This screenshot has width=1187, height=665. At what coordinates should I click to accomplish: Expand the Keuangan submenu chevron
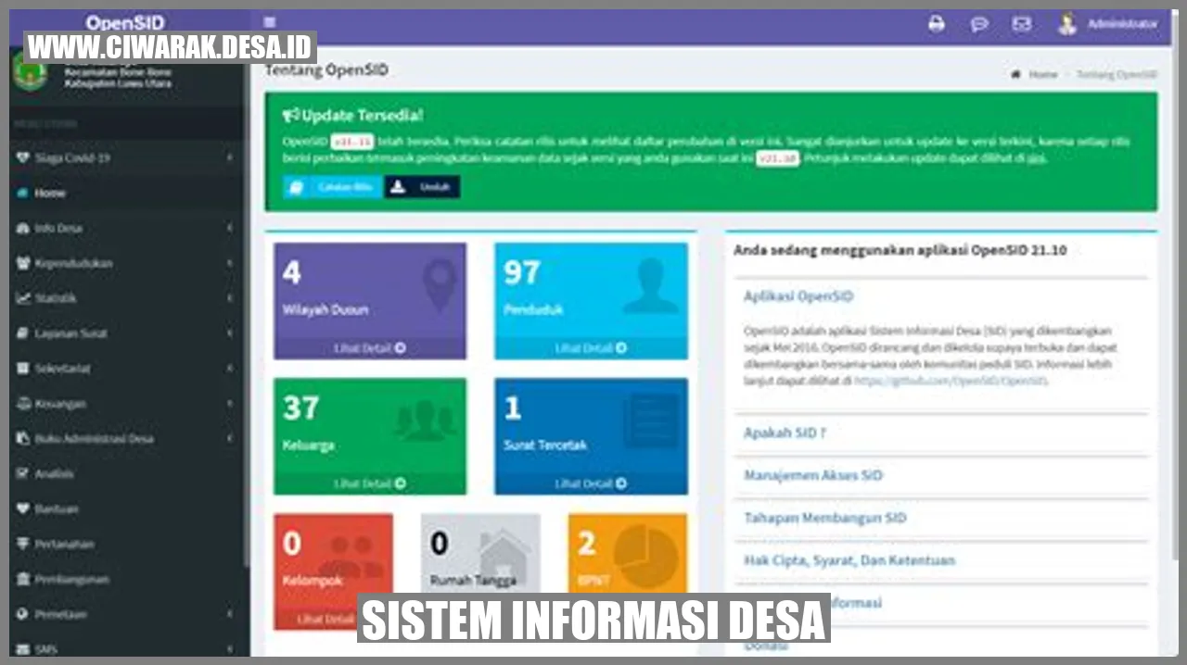(229, 404)
